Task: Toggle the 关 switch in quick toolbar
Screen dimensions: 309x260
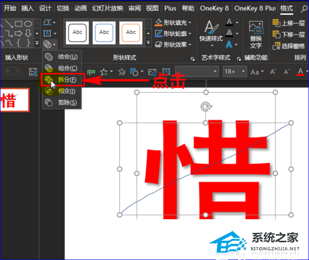Action: pyautogui.click(x=12, y=71)
